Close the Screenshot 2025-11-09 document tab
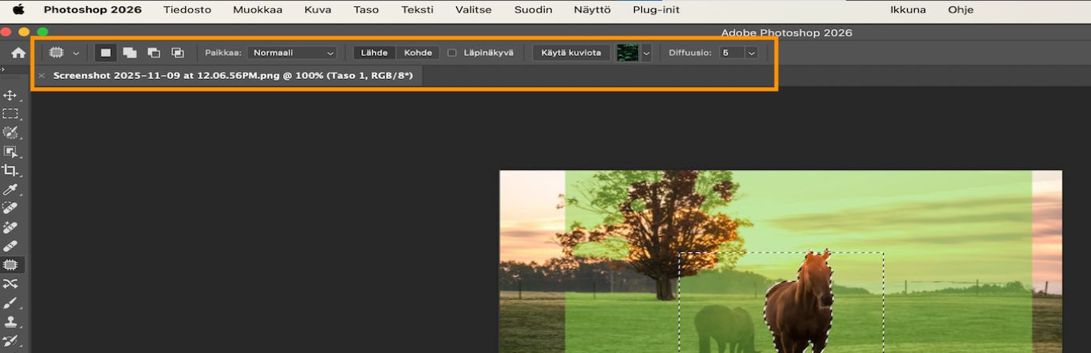The image size is (1091, 353). (41, 76)
